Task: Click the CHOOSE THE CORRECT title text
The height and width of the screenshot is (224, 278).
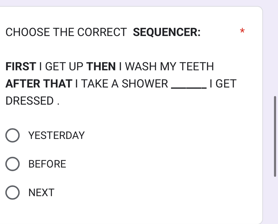Action: coord(66,32)
